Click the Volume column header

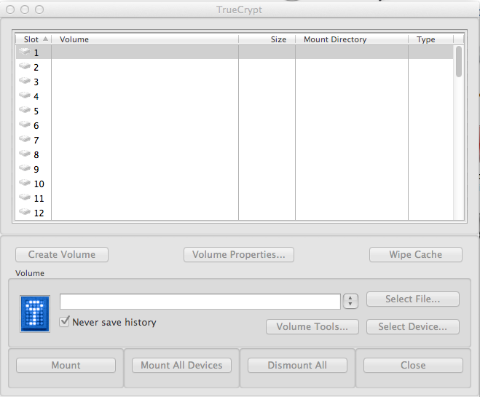146,39
